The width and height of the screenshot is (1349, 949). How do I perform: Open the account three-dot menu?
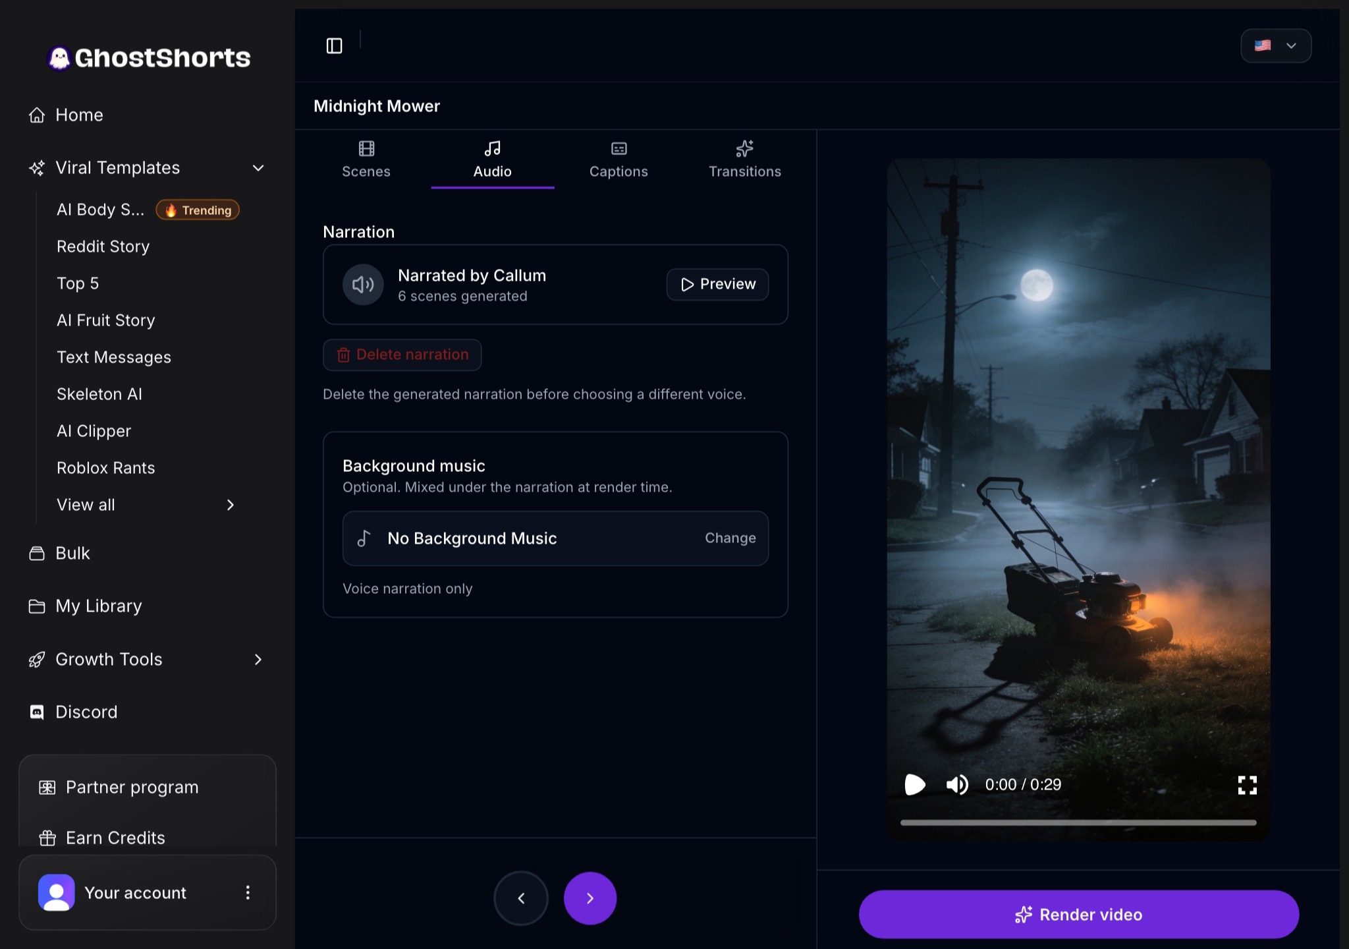pyautogui.click(x=248, y=892)
